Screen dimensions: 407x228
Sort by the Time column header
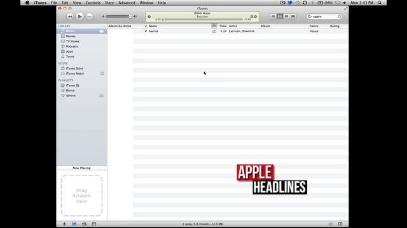tap(223, 26)
